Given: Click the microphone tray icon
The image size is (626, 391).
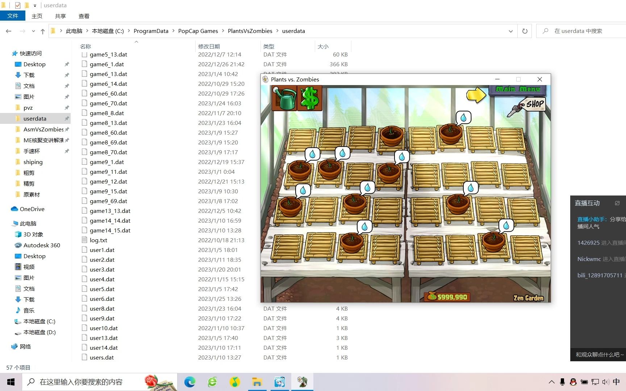Looking at the screenshot, I should pos(562,382).
